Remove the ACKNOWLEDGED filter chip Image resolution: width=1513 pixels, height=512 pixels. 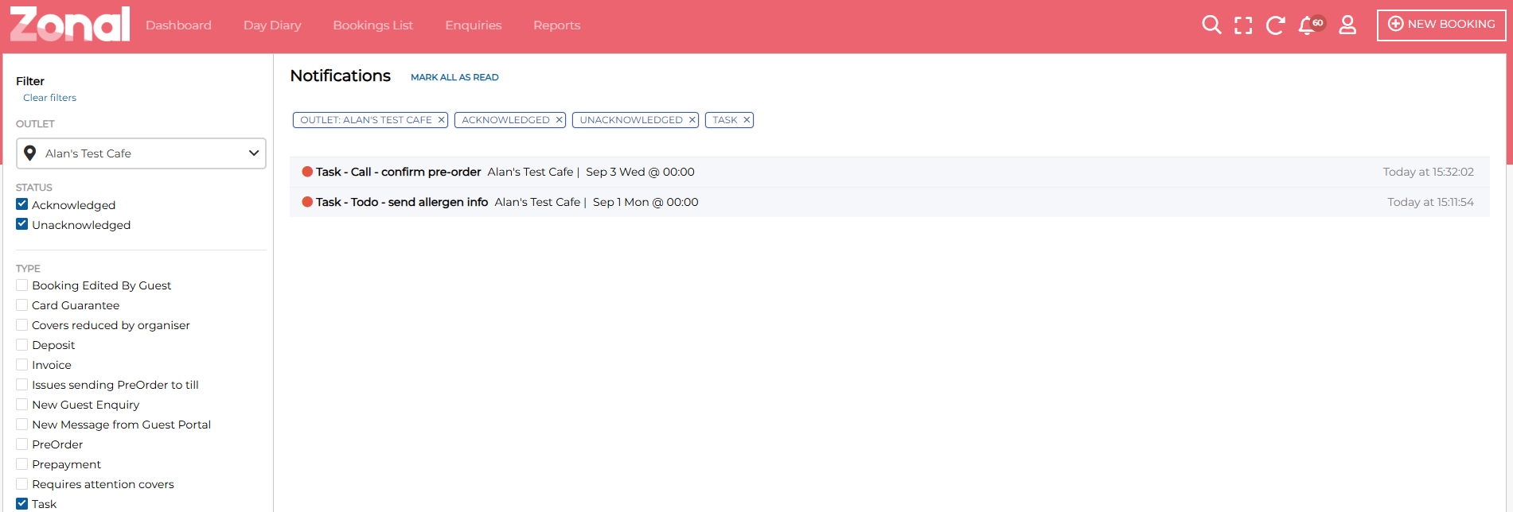click(x=559, y=120)
